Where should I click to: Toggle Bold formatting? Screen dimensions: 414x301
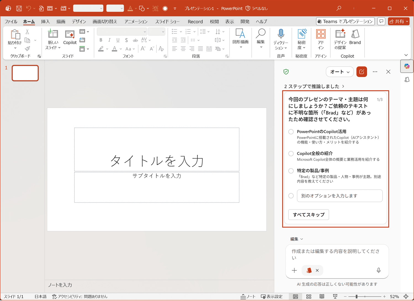pos(101,40)
